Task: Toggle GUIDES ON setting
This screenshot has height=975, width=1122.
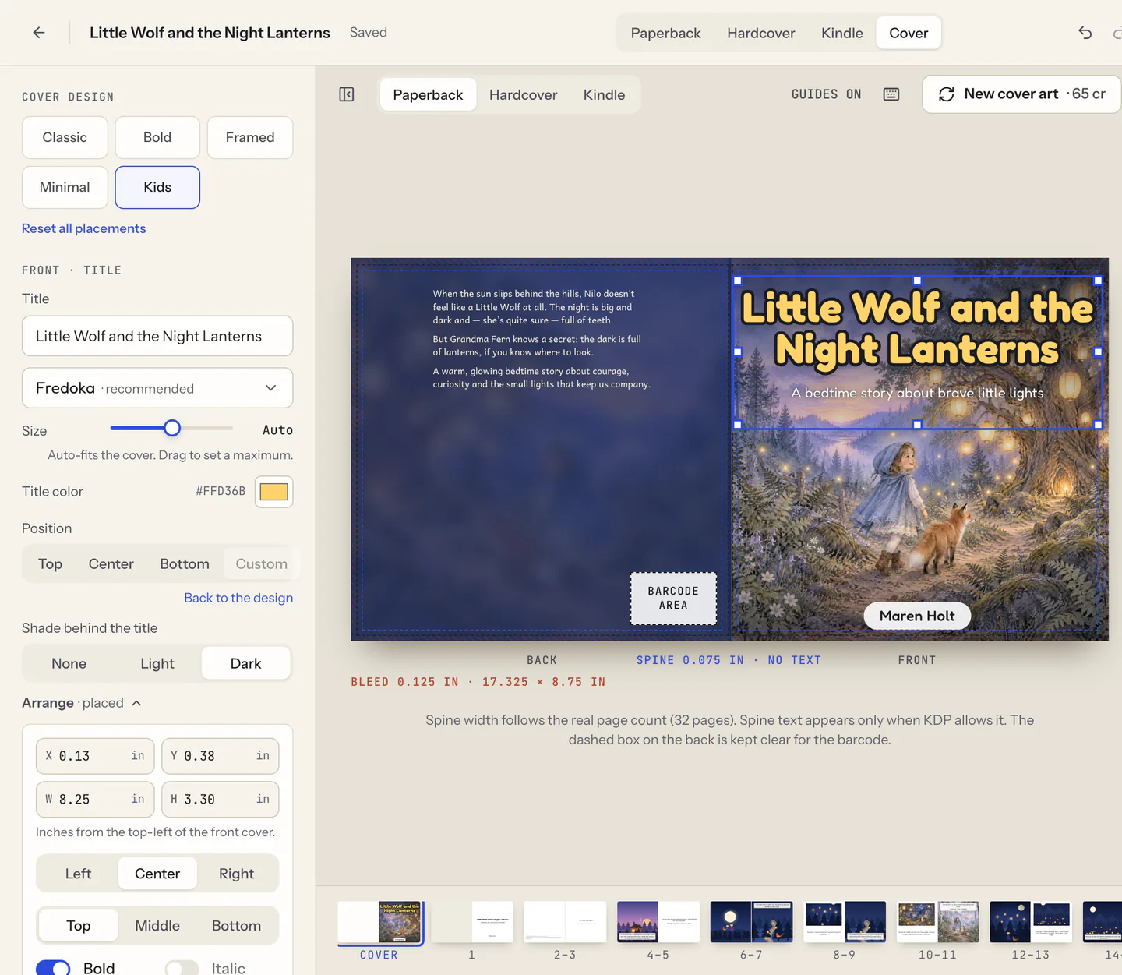Action: point(826,94)
